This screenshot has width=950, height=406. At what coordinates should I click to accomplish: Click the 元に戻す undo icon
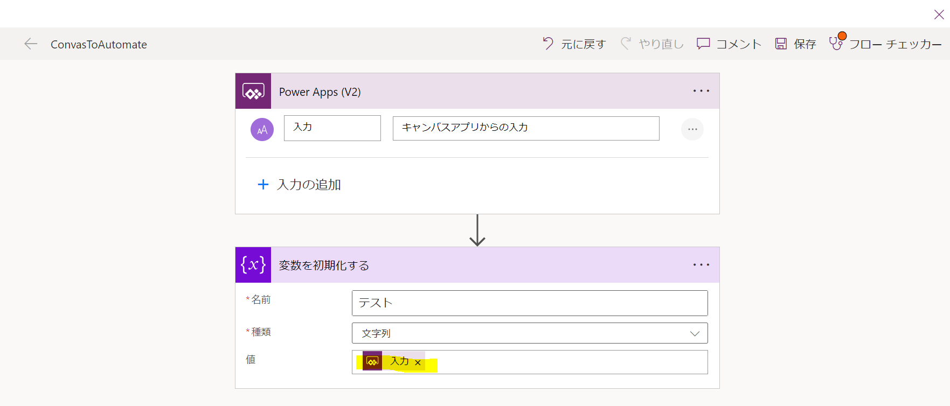coord(548,44)
